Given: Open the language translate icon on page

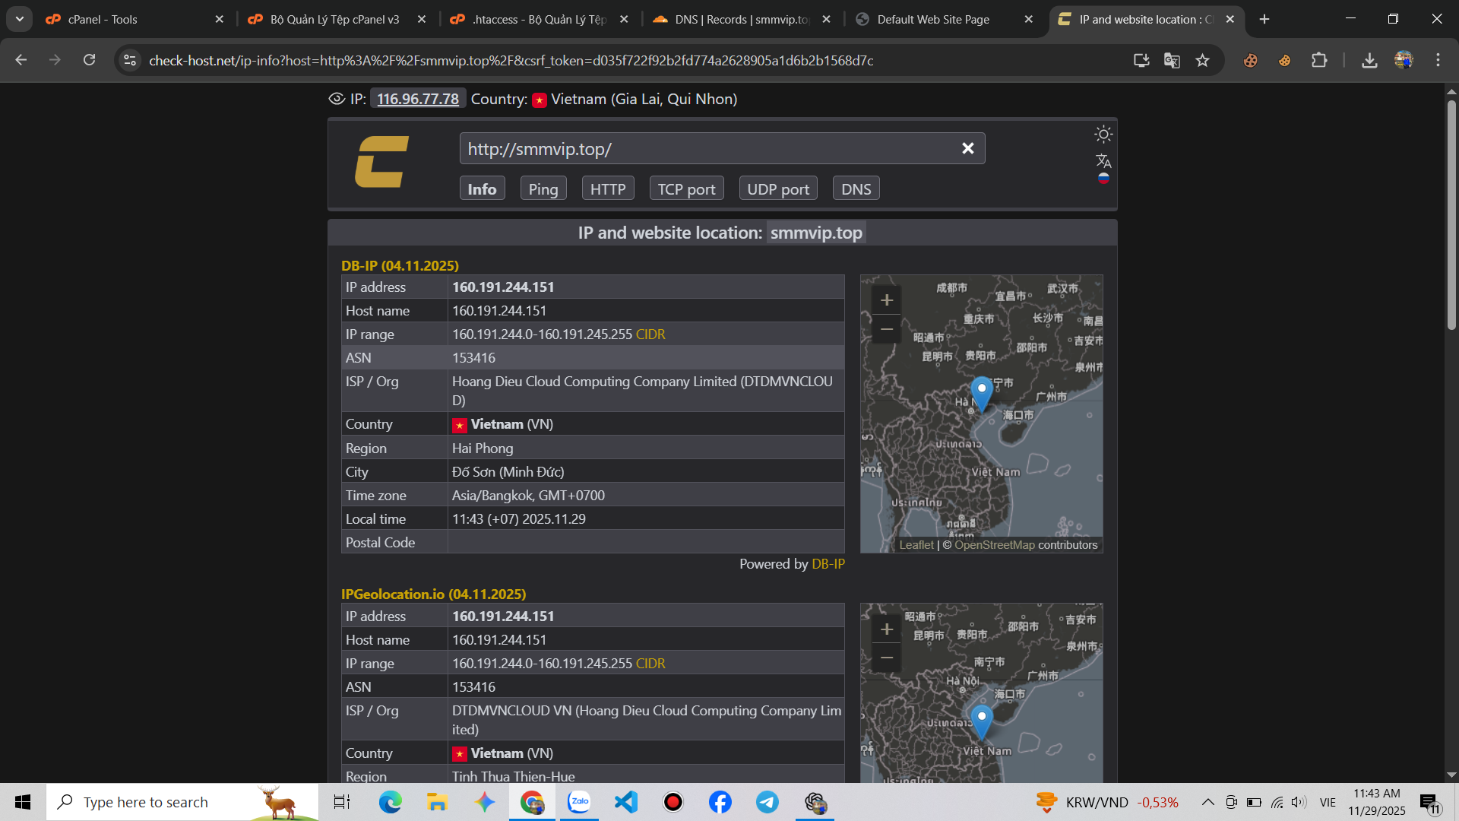Looking at the screenshot, I should (1103, 160).
